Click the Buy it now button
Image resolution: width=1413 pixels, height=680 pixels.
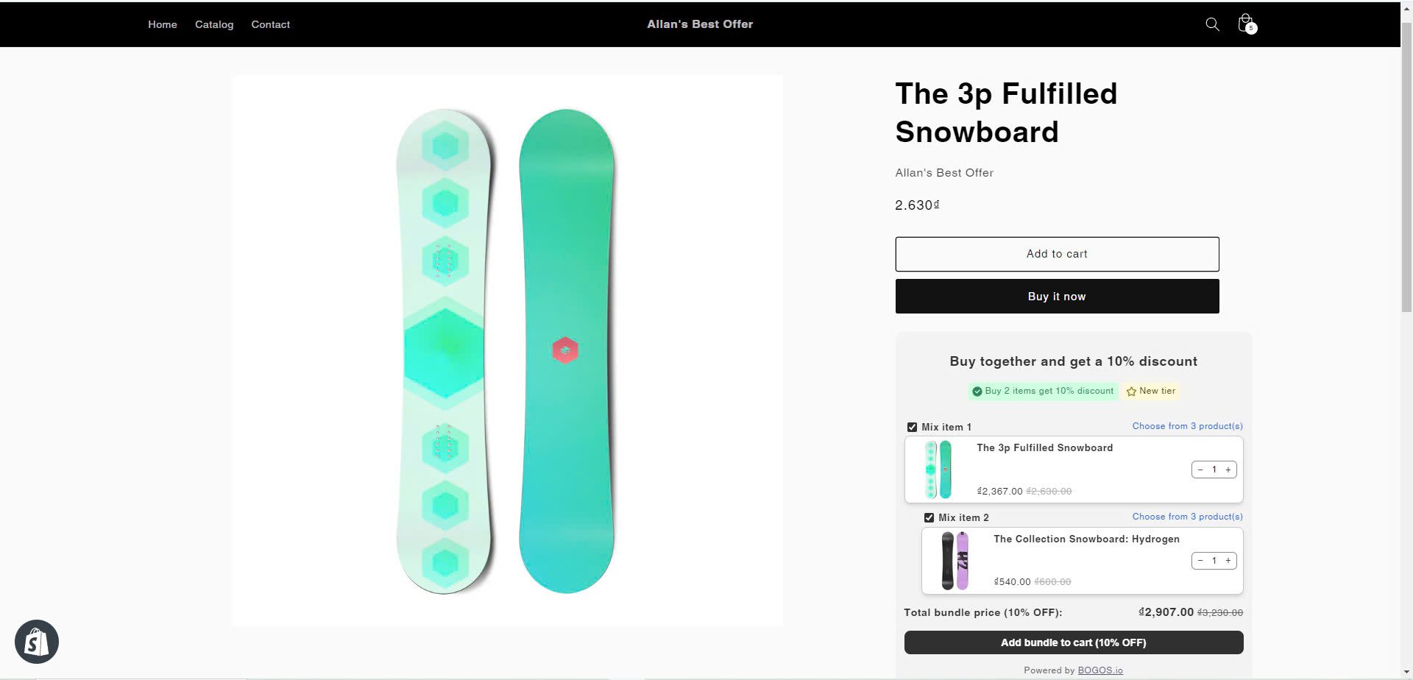coord(1057,296)
